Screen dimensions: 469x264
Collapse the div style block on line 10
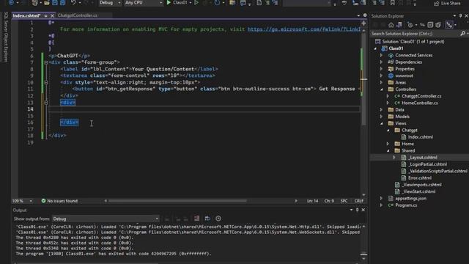(45, 82)
